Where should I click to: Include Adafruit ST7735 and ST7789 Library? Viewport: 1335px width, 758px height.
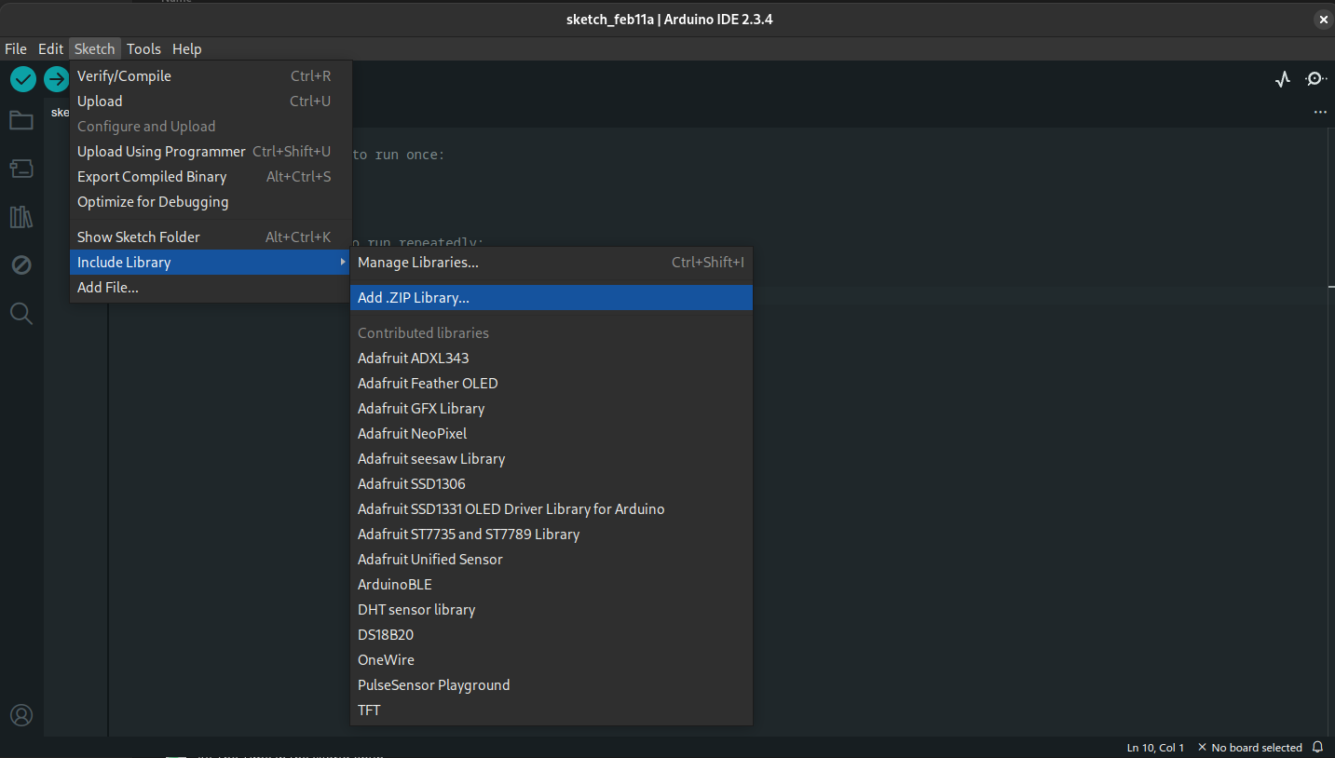point(552,535)
